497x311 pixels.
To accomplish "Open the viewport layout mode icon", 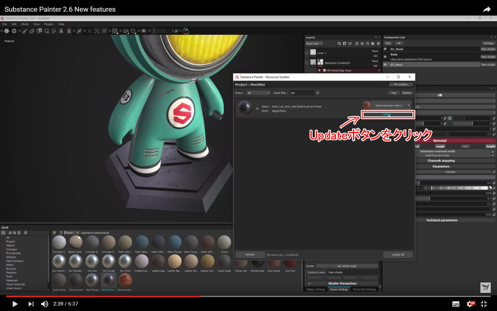I will (x=115, y=31).
